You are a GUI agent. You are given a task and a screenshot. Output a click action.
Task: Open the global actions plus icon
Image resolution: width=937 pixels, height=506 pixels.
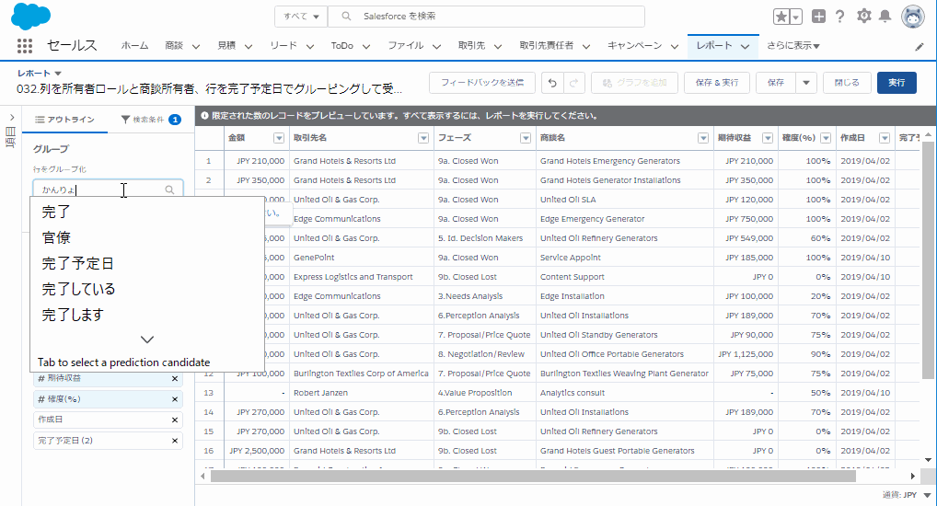[818, 17]
